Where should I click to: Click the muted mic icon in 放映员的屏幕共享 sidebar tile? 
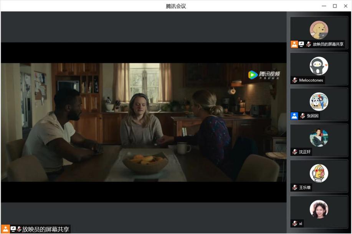[x=309, y=44]
